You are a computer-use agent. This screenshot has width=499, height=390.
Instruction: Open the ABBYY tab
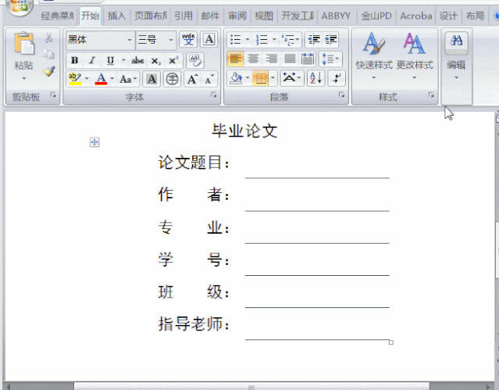click(x=336, y=16)
